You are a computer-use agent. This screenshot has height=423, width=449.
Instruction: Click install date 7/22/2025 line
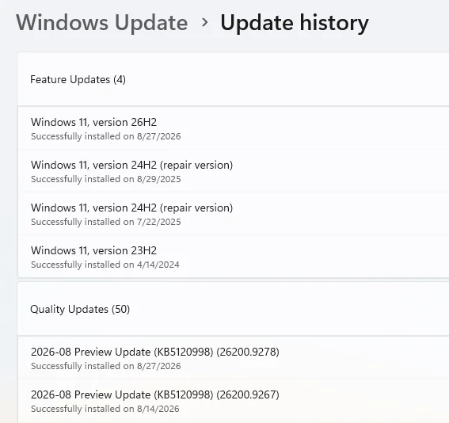point(106,222)
